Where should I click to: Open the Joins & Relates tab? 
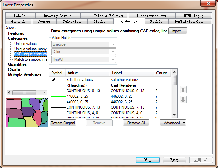pyautogui.click(x=108, y=16)
